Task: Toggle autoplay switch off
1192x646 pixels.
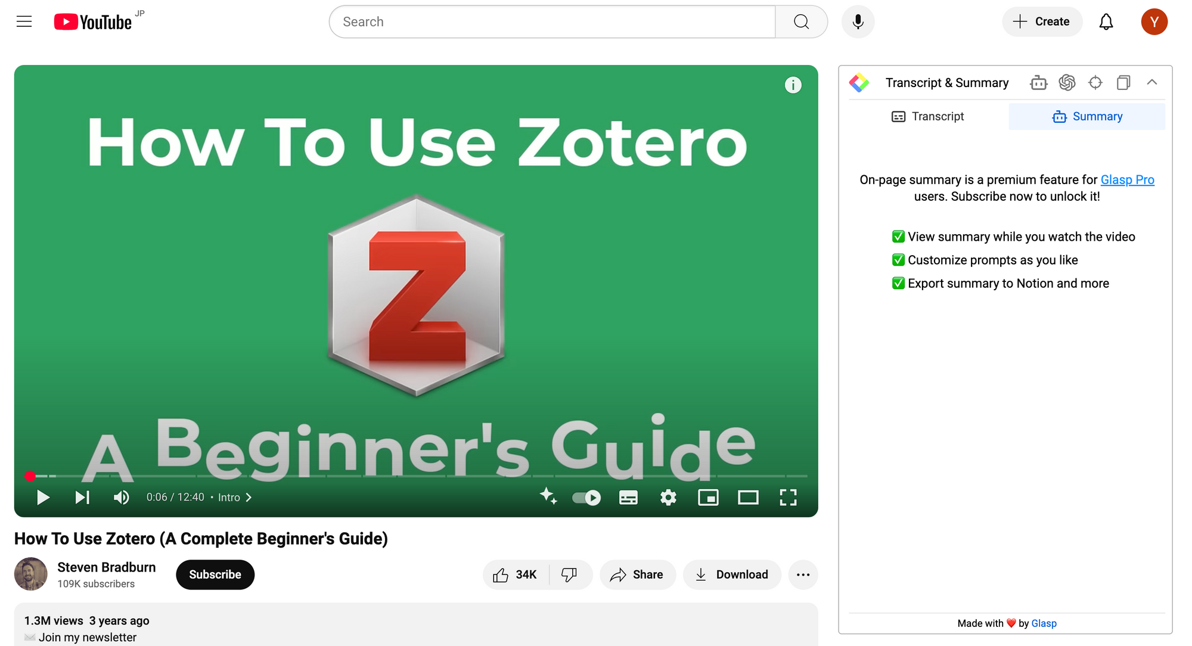Action: 586,498
